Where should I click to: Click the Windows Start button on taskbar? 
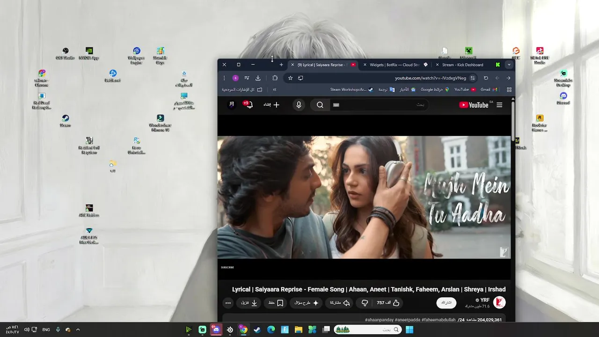(x=409, y=330)
